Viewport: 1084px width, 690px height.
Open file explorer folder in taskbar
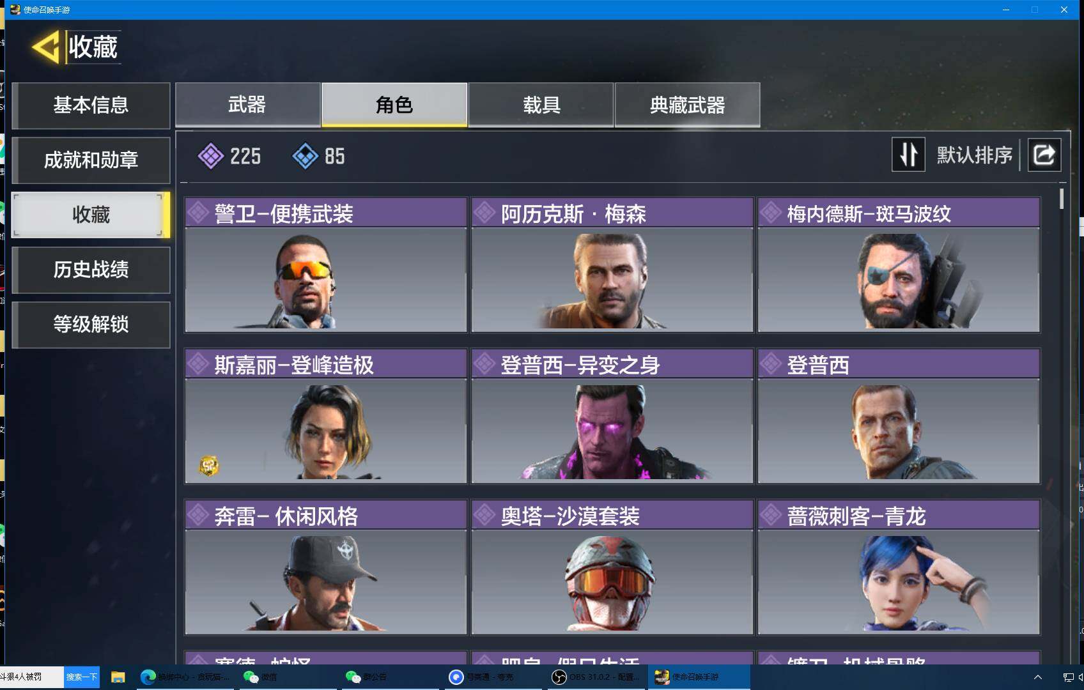[118, 677]
